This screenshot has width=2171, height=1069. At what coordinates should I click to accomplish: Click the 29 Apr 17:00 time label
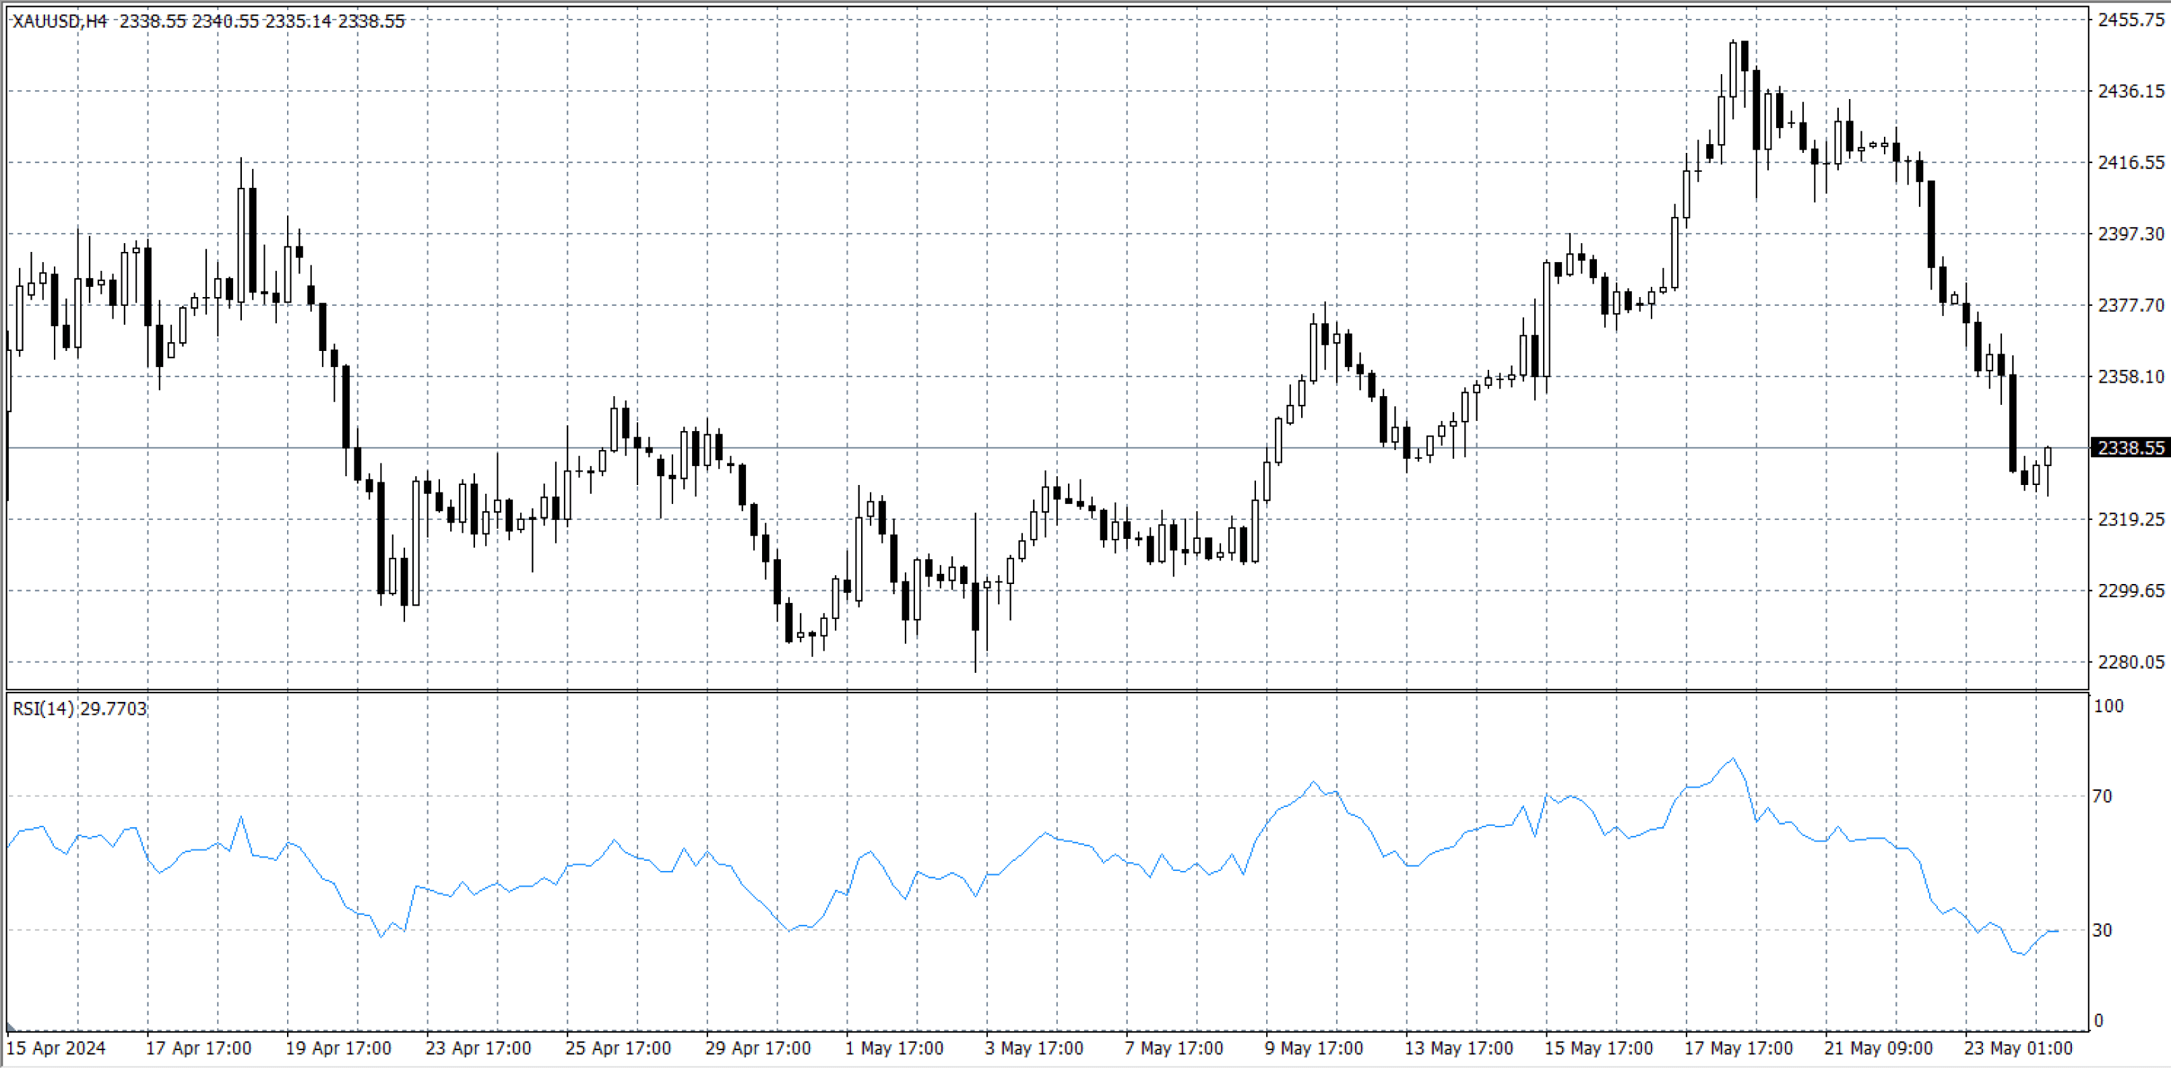point(757,1048)
